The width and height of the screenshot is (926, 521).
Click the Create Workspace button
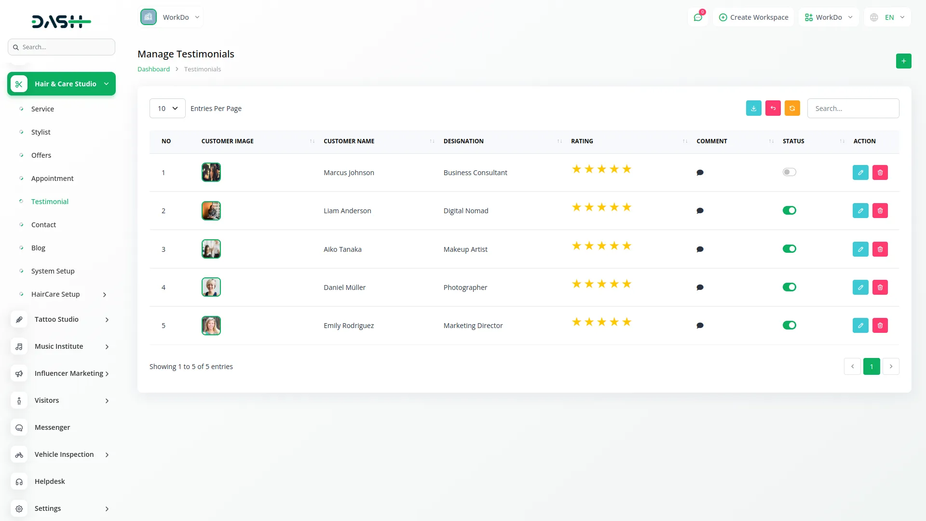(753, 17)
